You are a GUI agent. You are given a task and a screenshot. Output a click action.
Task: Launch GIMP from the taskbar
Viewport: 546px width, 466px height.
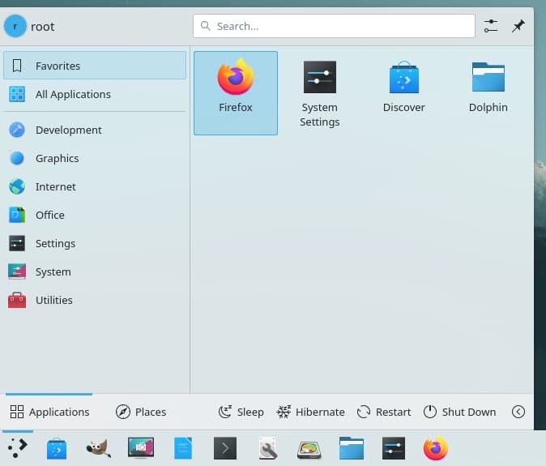[x=99, y=448]
